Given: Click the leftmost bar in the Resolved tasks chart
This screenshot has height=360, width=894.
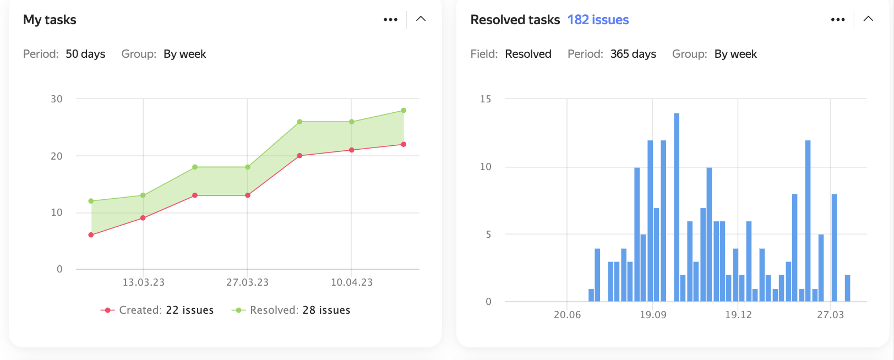Looking at the screenshot, I should click(x=591, y=295).
